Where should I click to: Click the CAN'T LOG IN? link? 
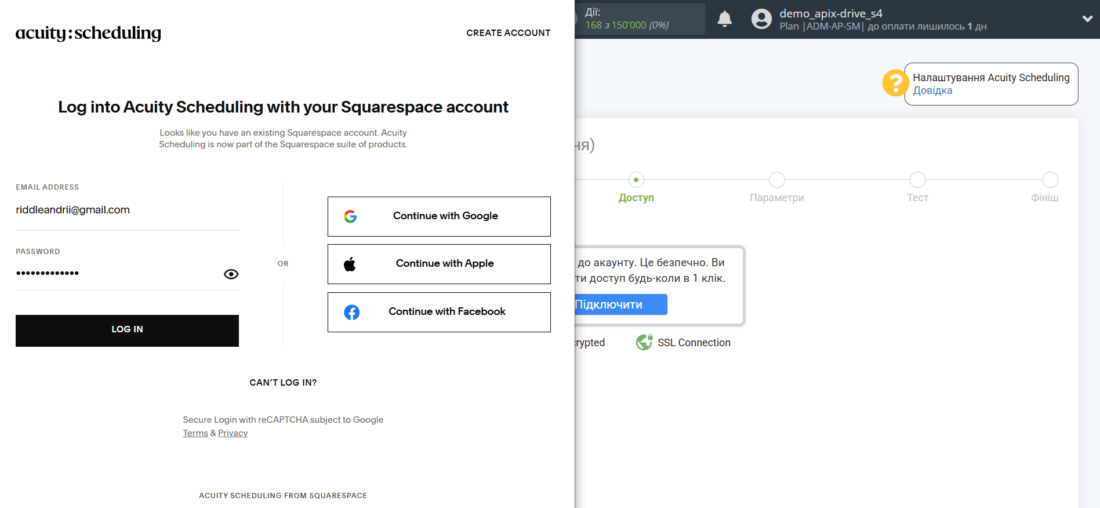pyautogui.click(x=283, y=383)
